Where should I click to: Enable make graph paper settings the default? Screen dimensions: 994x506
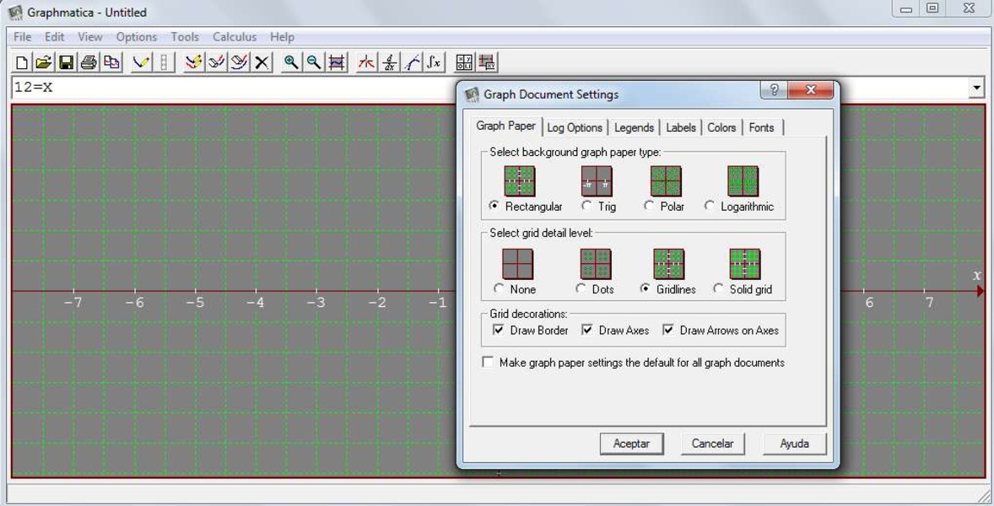coord(488,363)
